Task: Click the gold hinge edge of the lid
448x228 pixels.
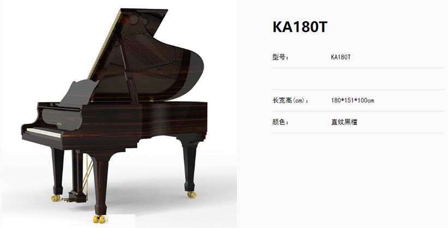Action: [104, 45]
